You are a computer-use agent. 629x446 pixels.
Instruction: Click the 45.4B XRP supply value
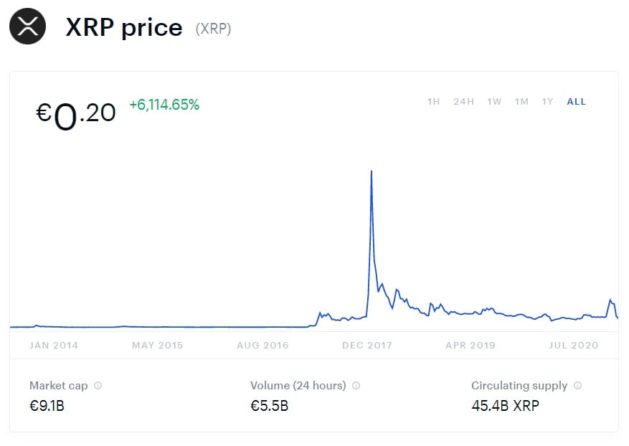[505, 407]
